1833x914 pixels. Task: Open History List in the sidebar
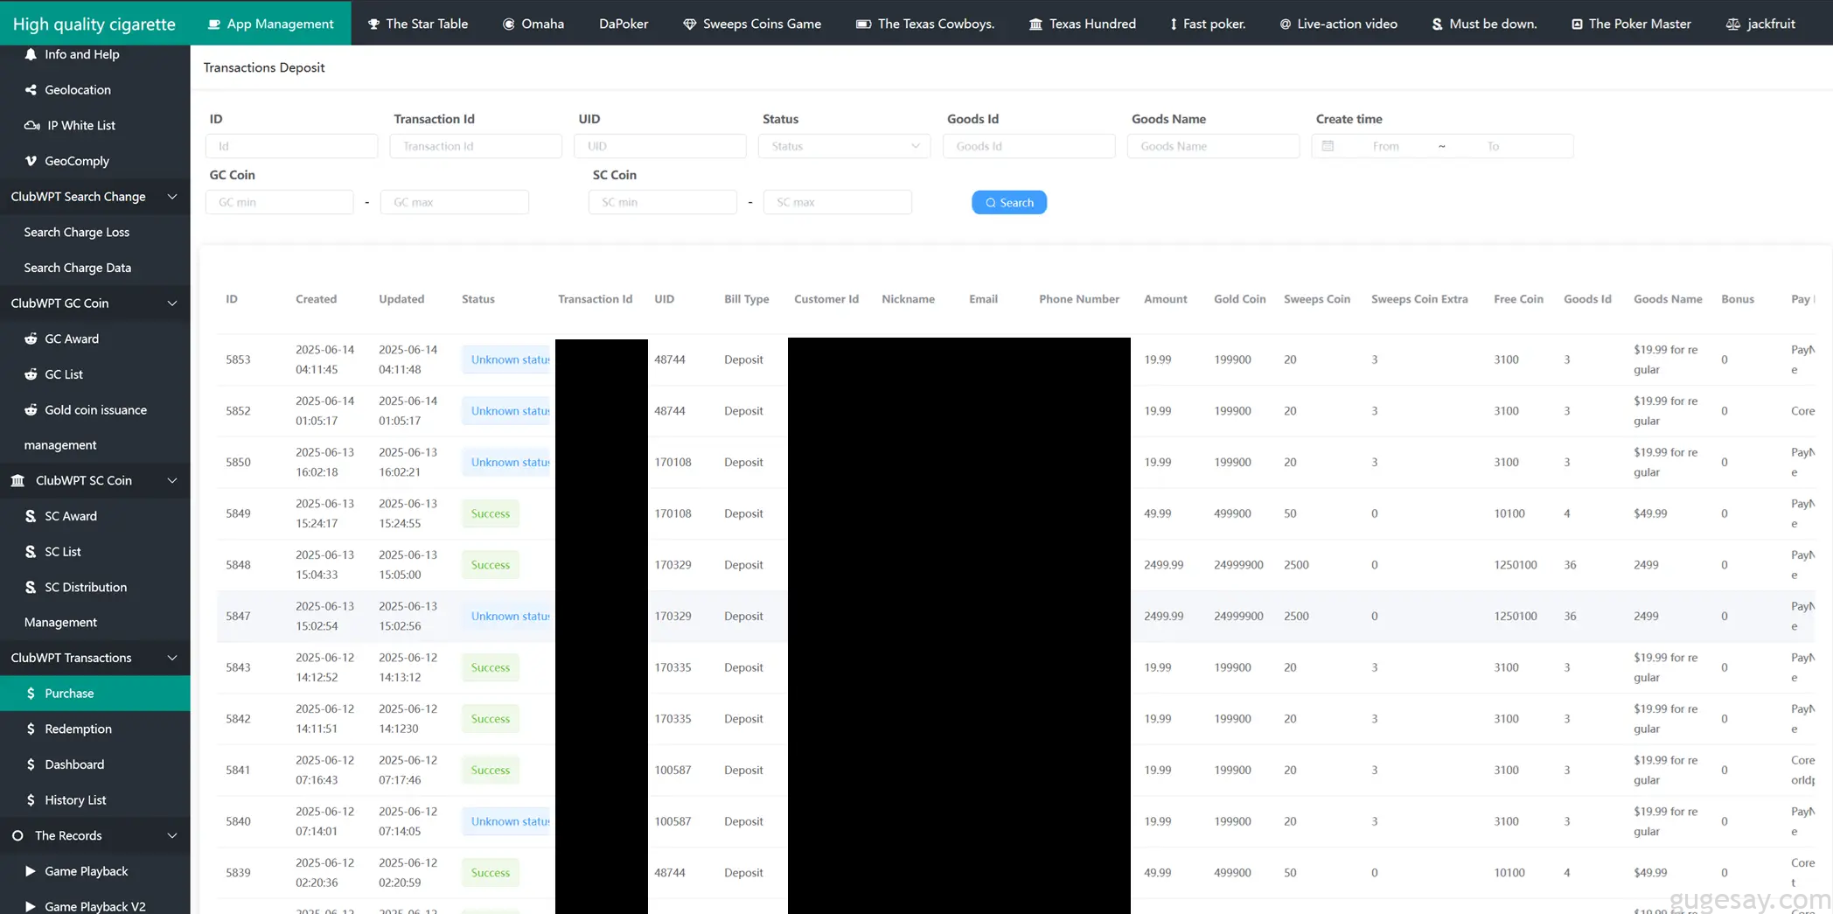click(x=75, y=800)
